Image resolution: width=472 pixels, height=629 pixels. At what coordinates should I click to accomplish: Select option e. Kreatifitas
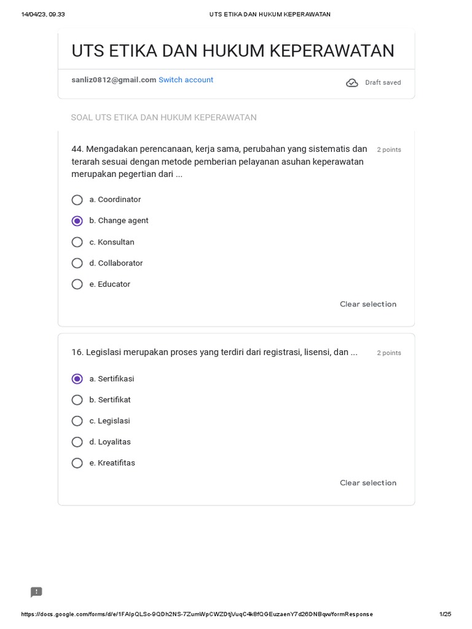[77, 463]
